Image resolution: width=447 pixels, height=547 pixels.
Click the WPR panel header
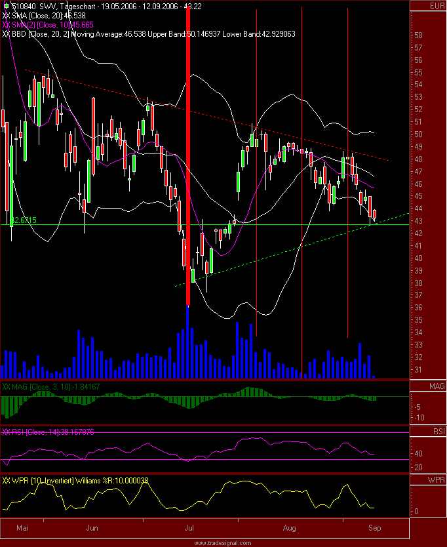428,480
